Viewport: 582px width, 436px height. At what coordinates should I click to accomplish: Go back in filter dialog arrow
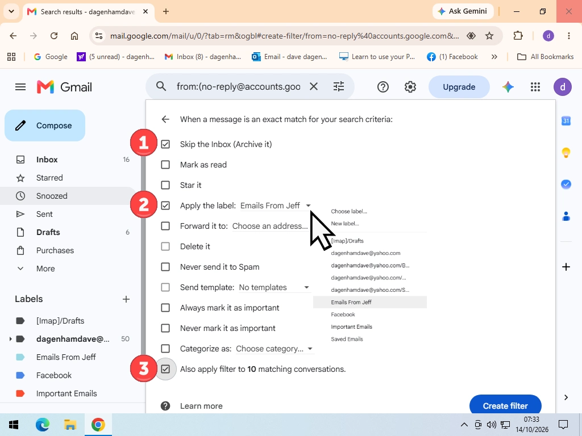click(165, 119)
